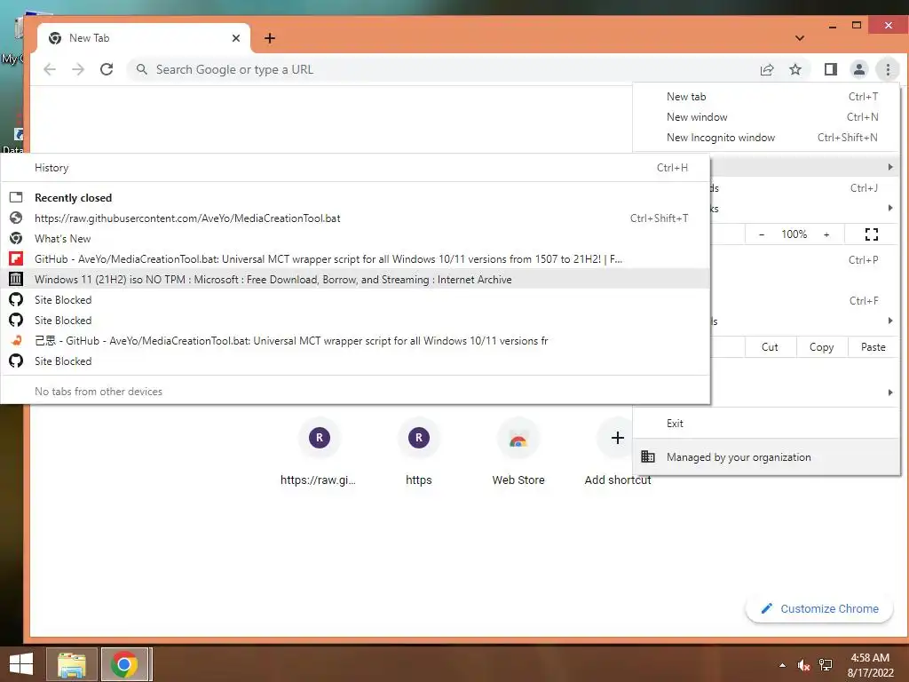The image size is (909, 682).
Task: Click Managed by your organization
Action: (x=766, y=457)
